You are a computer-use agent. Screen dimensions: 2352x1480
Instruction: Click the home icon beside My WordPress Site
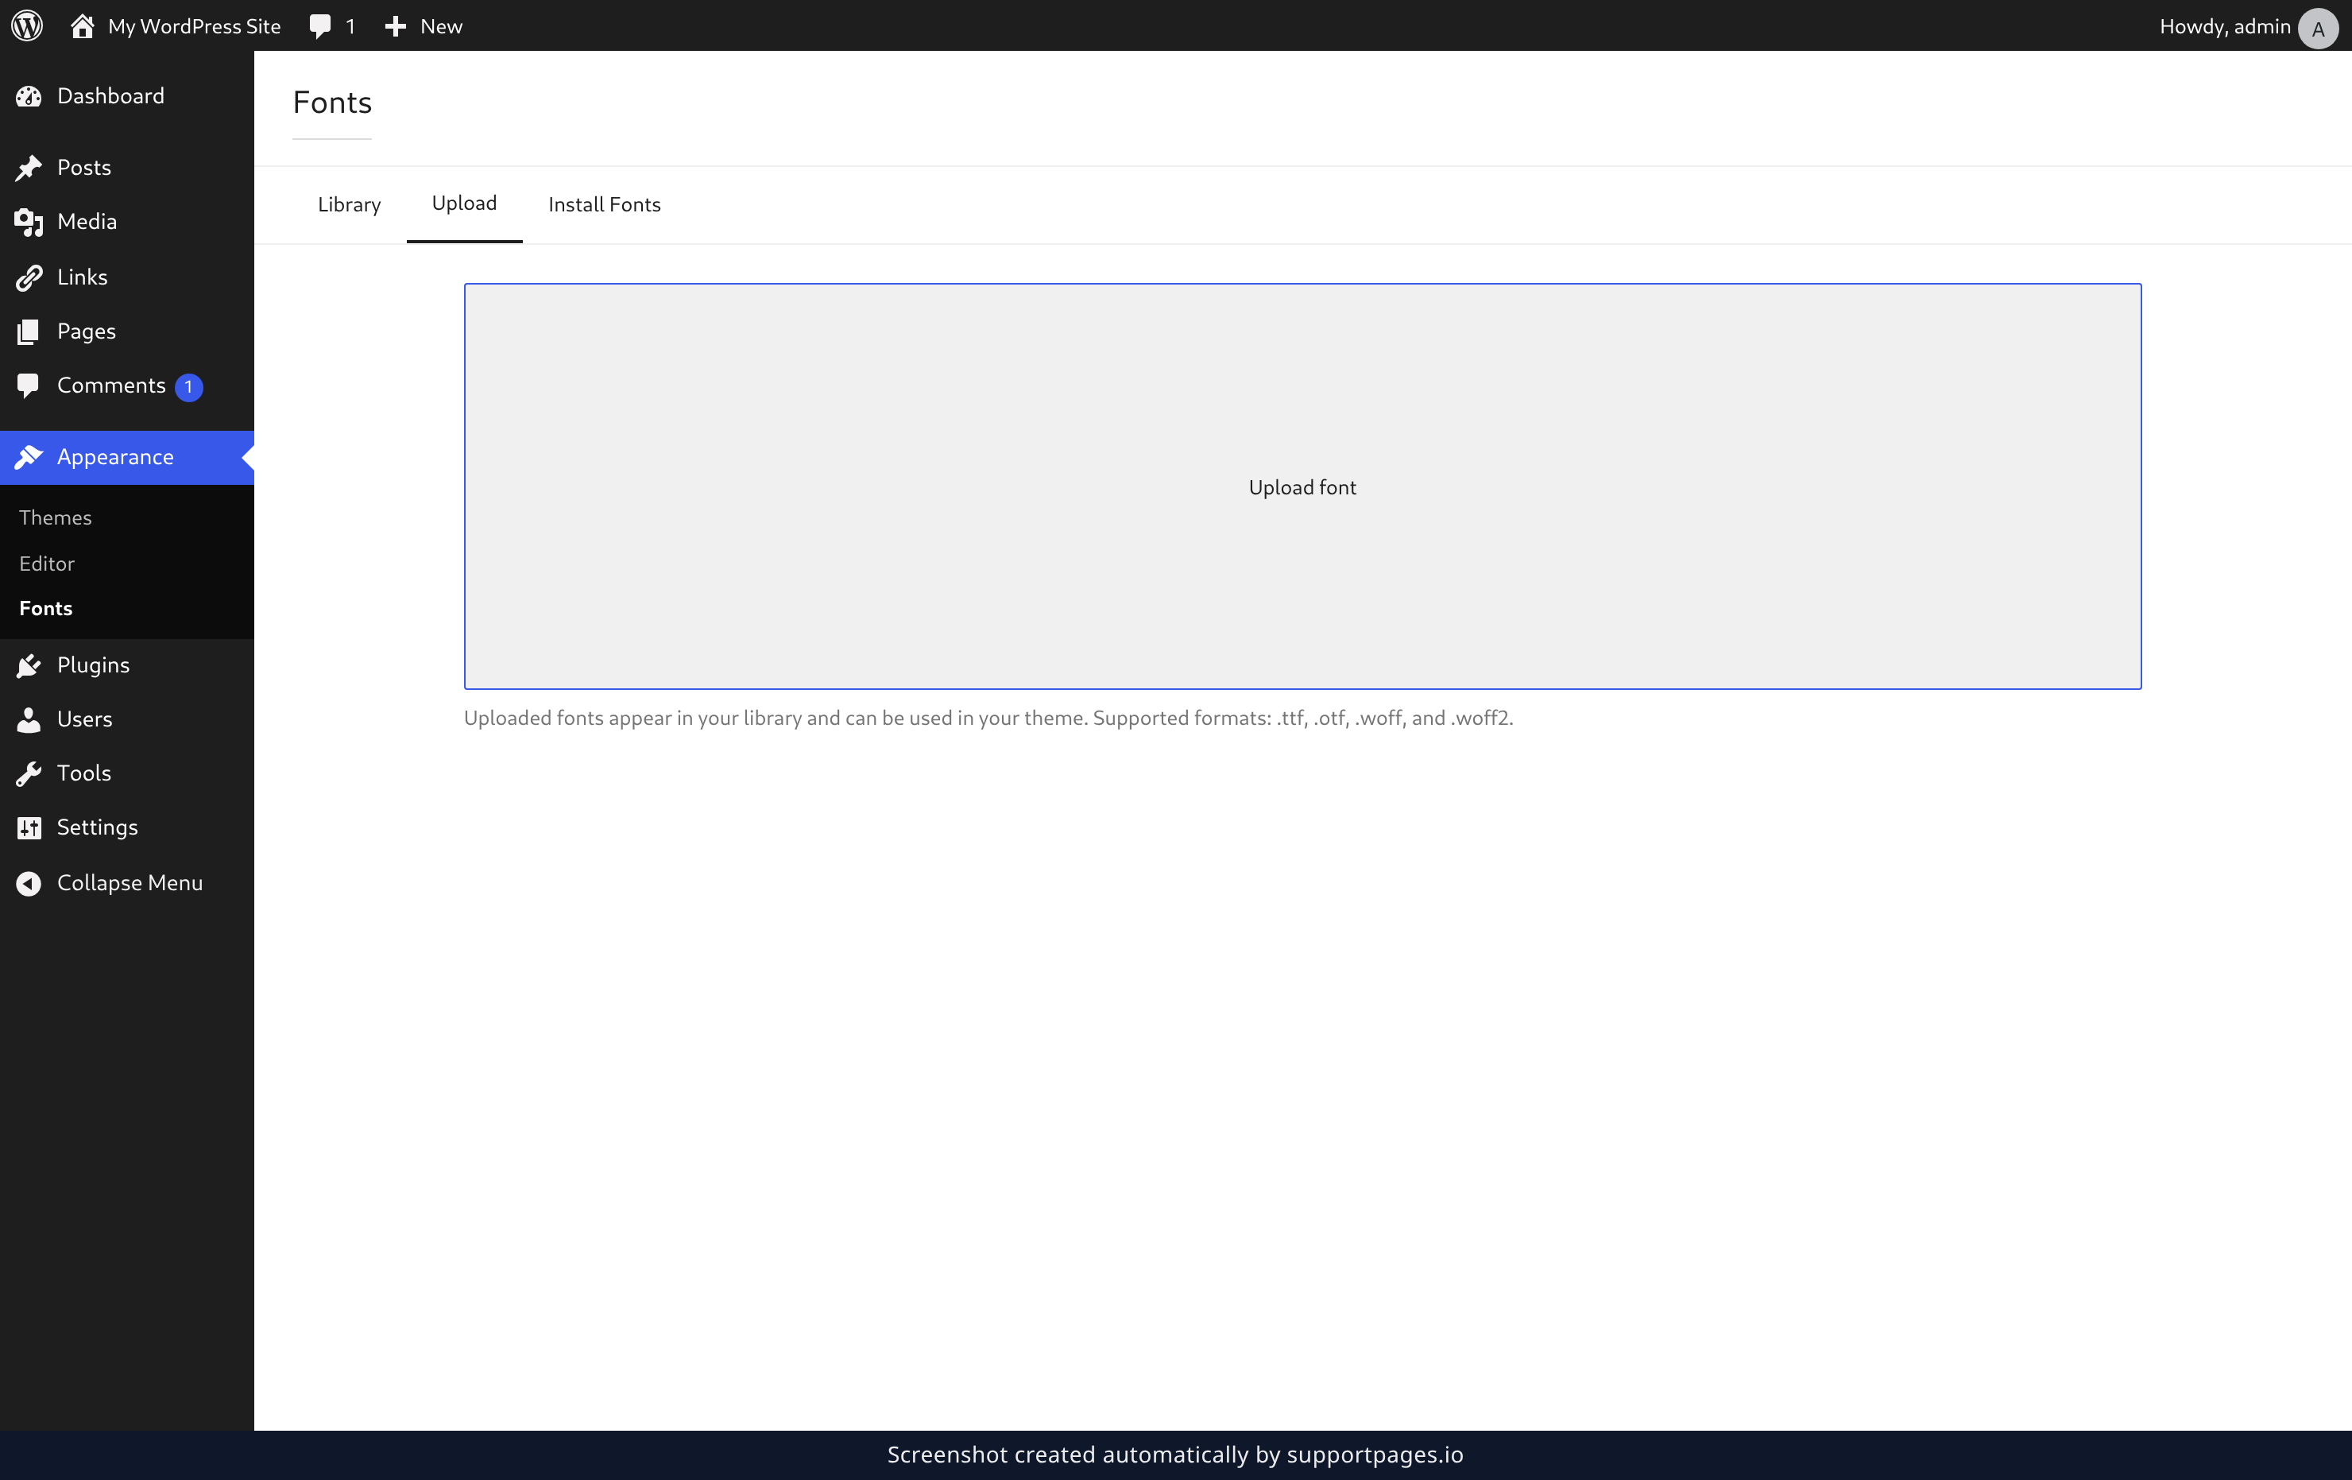tap(82, 25)
